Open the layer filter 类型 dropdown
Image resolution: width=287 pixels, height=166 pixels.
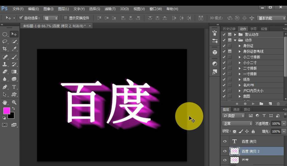click(233, 116)
